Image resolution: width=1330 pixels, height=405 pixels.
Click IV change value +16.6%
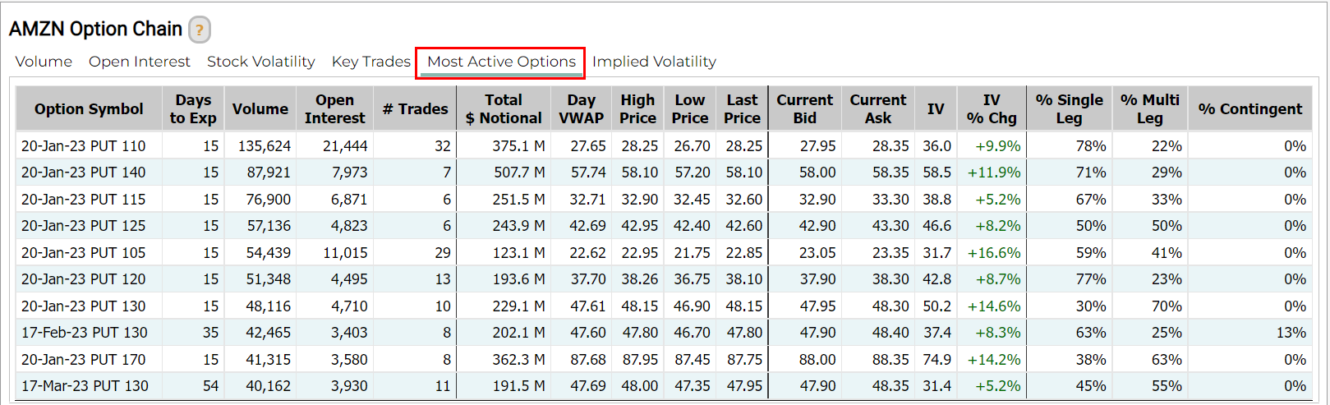(x=994, y=252)
